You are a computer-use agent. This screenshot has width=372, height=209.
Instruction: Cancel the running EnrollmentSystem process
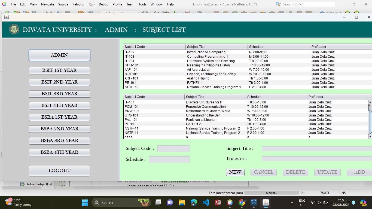pyautogui.click(x=302, y=193)
